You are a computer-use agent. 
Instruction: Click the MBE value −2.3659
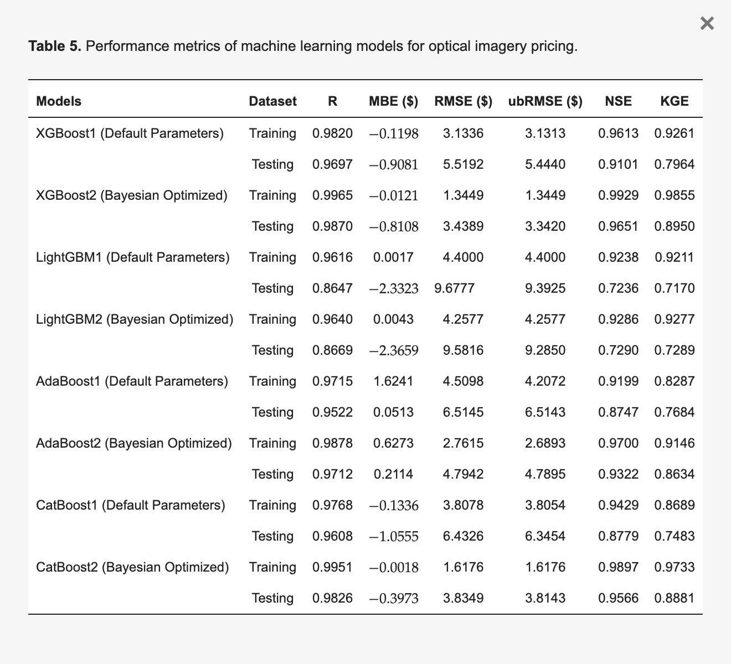394,350
